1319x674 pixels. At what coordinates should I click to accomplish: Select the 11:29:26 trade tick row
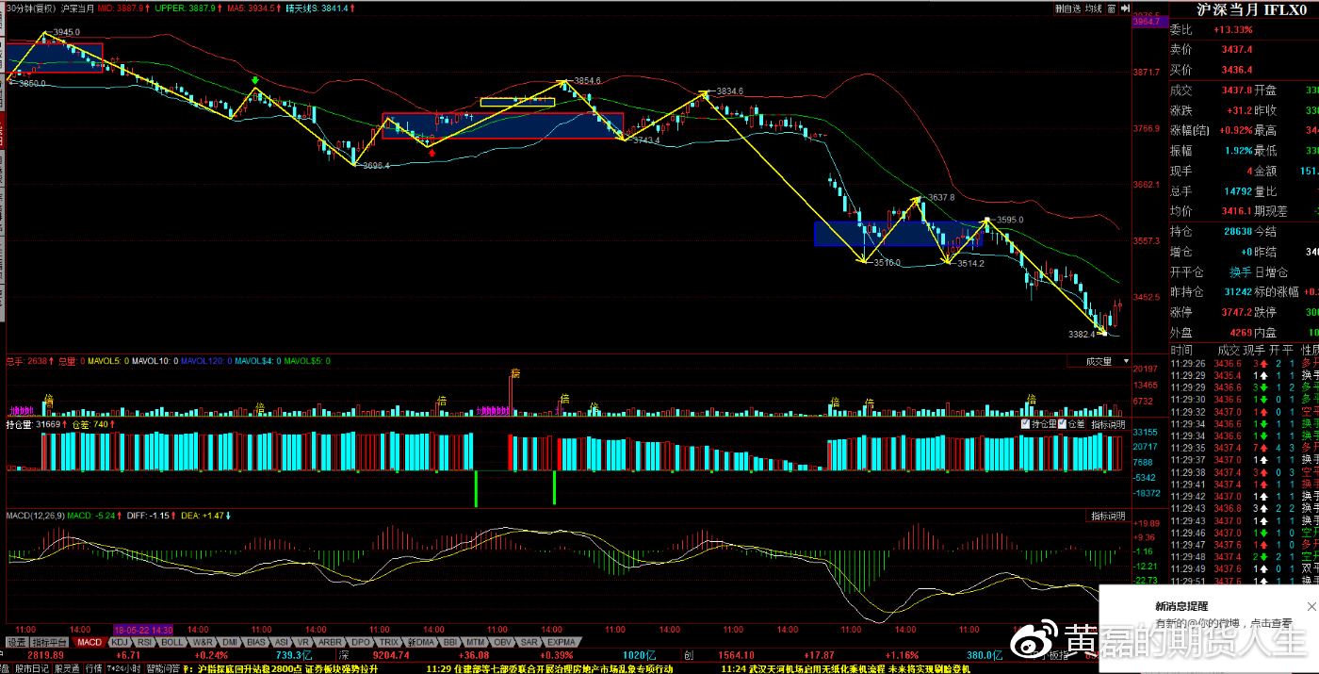[x=1244, y=363]
